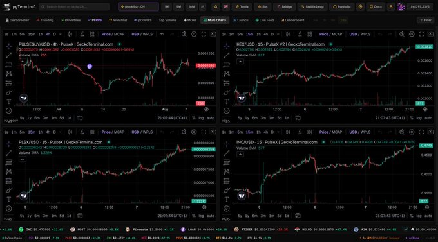This screenshot has width=438, height=242.
Task: Undo last action in PULSEGUY chart
Action: pyautogui.click(x=162, y=34)
